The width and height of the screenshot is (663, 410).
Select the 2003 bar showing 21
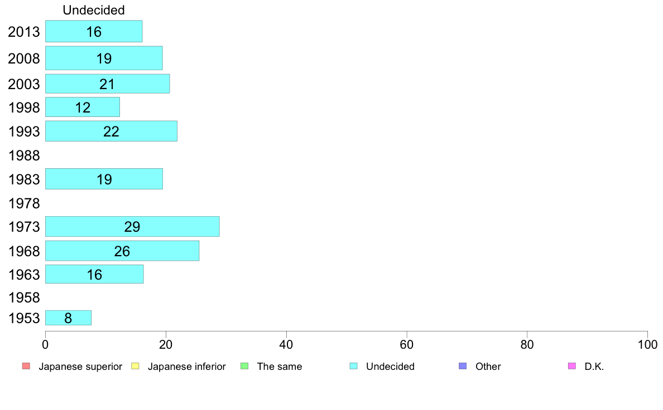click(107, 84)
